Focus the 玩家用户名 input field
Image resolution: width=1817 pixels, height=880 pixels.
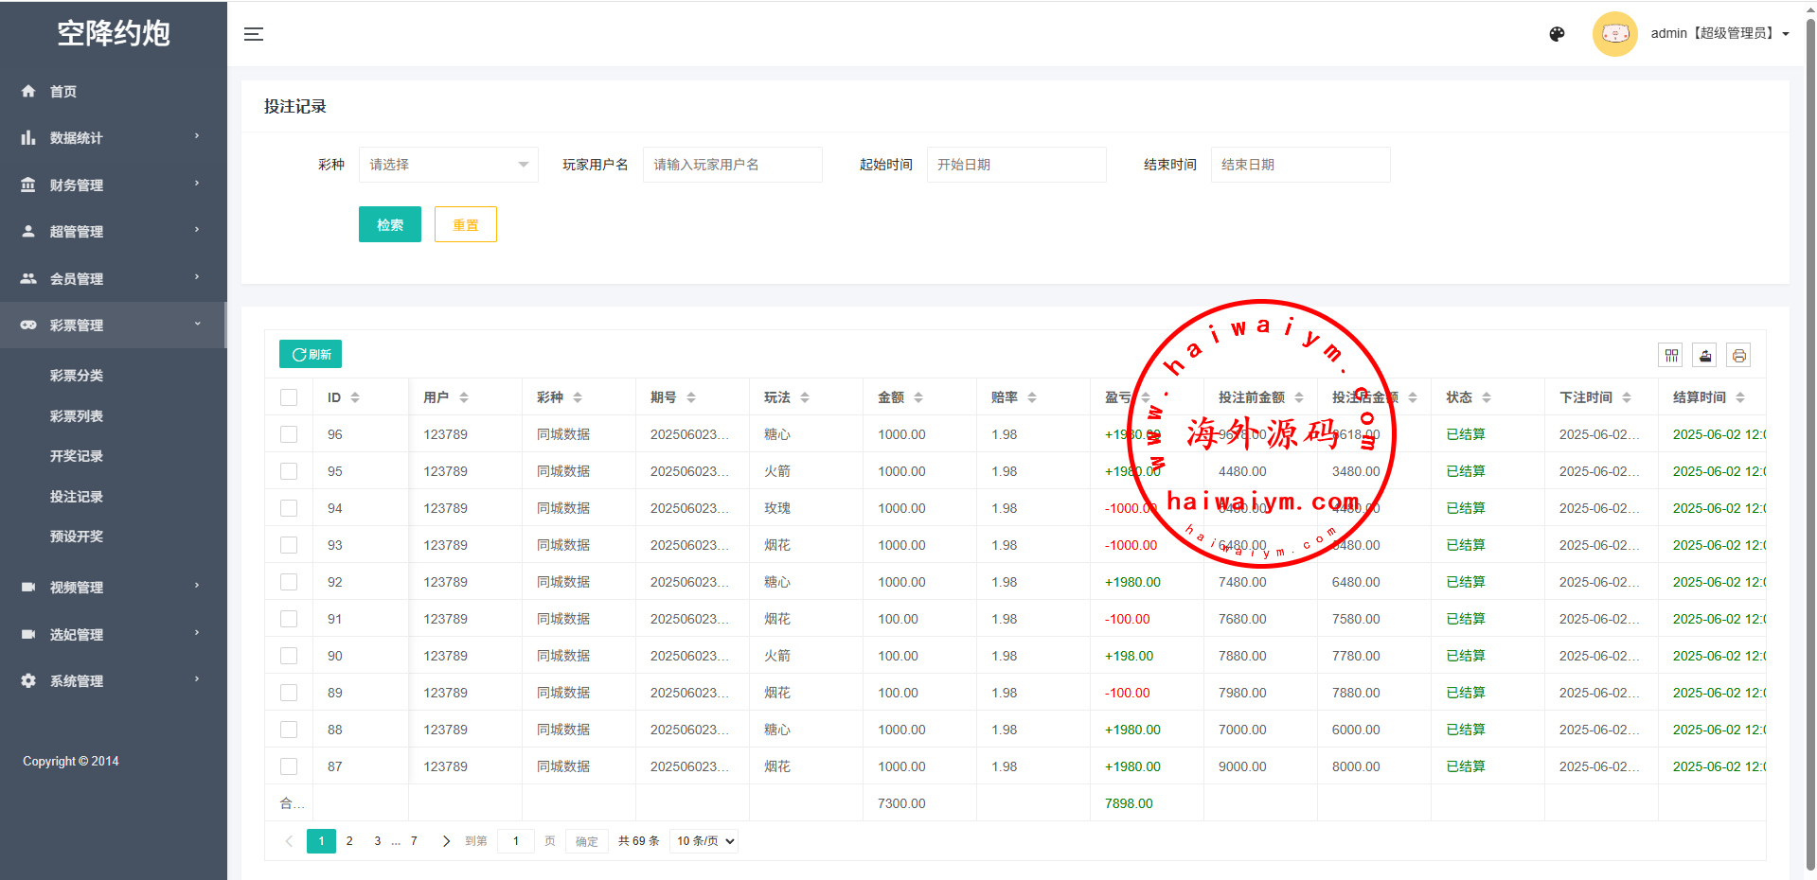[732, 165]
